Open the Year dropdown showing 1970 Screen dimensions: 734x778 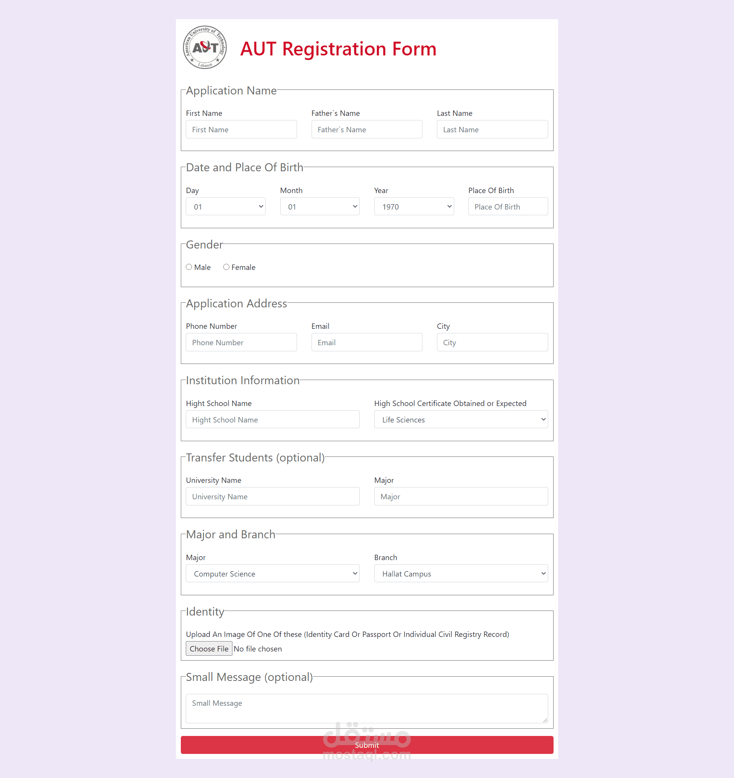click(414, 206)
